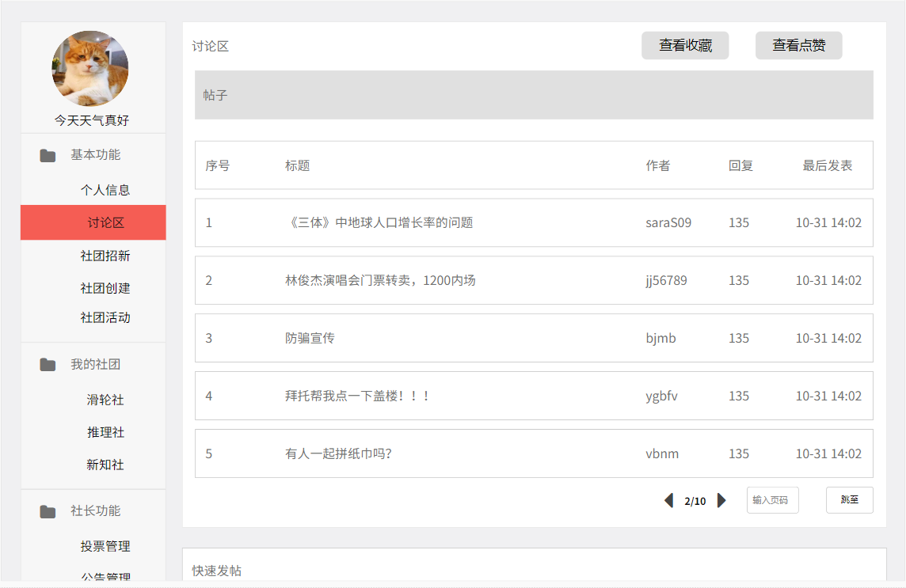The image size is (906, 588).
Task: Click the folder icon beside 社长功能
Action: [x=48, y=511]
